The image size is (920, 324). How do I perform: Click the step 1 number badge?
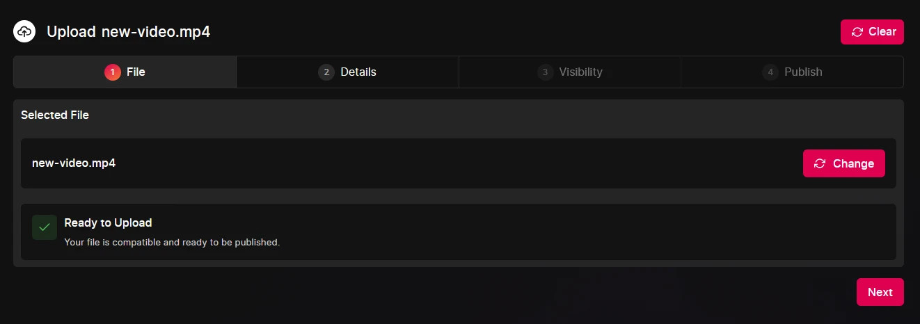tap(113, 72)
